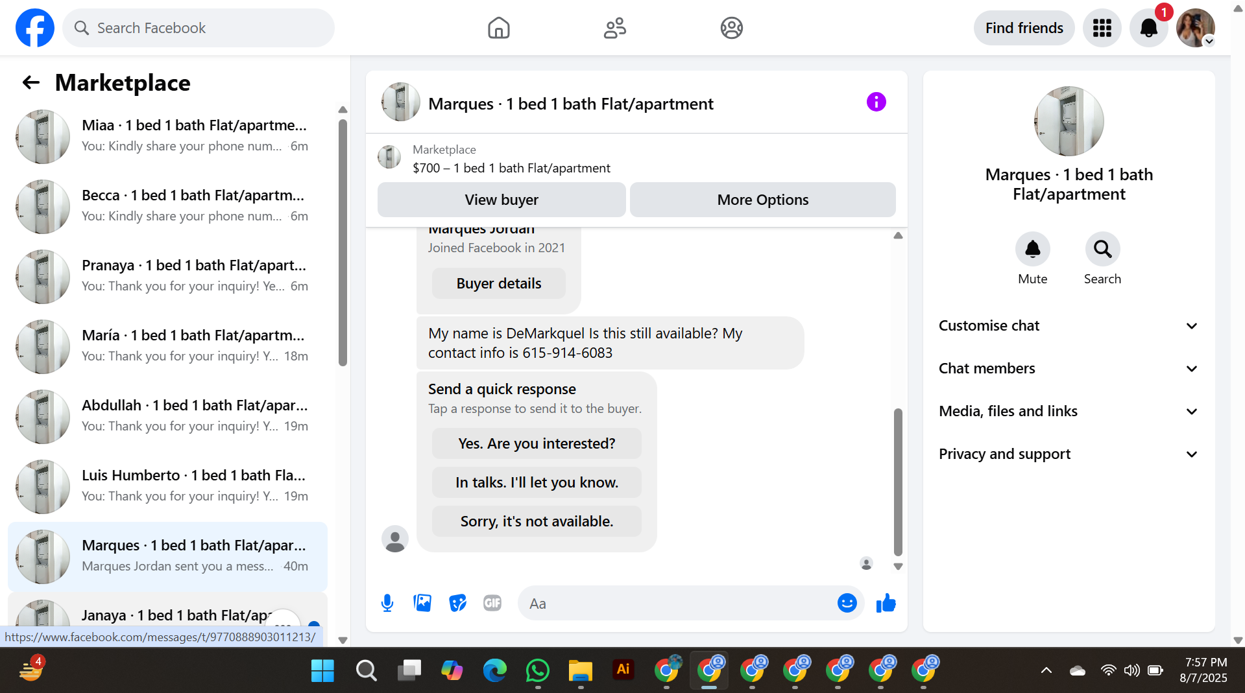Open the account profile picture menu
The height and width of the screenshot is (693, 1245).
click(1196, 28)
